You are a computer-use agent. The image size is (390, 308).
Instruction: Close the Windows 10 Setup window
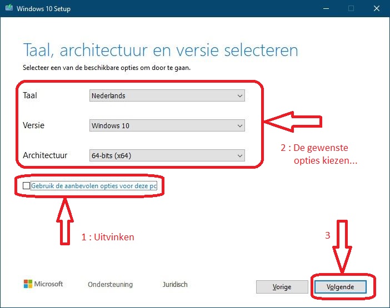(x=377, y=8)
